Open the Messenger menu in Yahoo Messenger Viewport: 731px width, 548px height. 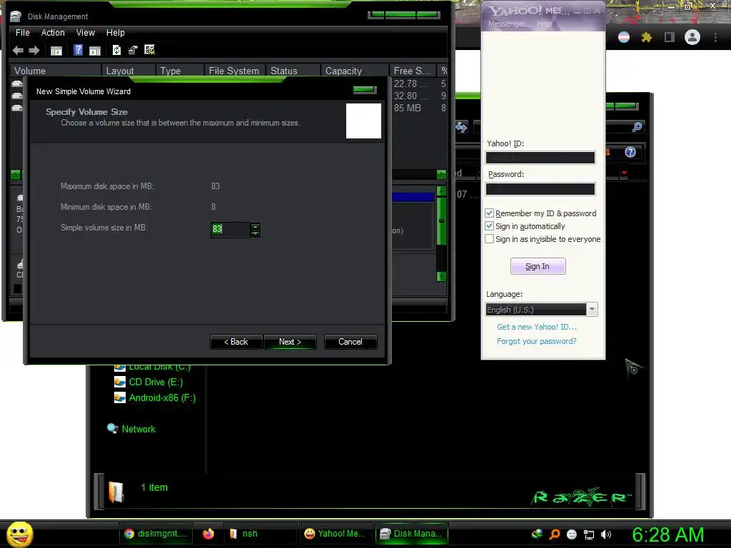[x=506, y=24]
